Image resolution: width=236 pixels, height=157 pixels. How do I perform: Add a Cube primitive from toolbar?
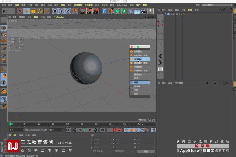(x=105, y=11)
